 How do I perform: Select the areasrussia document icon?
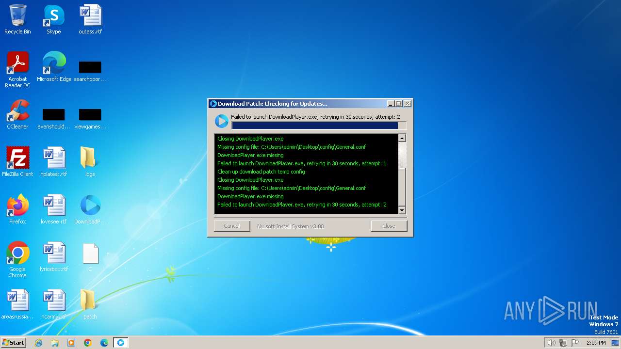click(17, 304)
